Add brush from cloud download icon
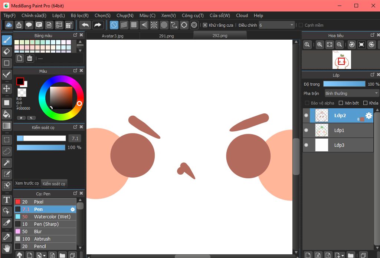 pos(20,255)
